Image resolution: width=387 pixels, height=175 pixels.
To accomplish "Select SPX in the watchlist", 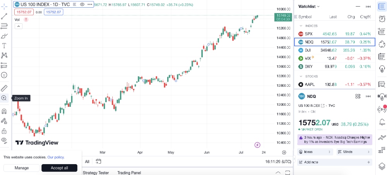I will coord(335,34).
